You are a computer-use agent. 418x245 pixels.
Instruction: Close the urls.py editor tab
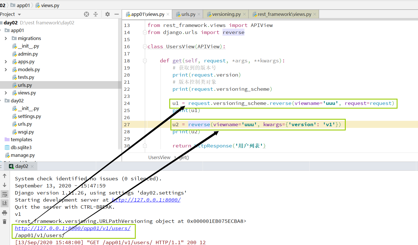tap(199, 14)
